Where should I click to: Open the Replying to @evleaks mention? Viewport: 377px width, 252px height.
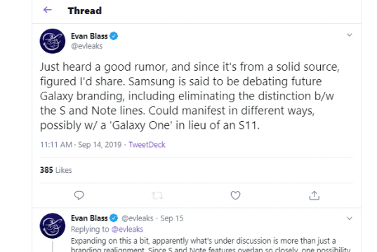pos(128,229)
